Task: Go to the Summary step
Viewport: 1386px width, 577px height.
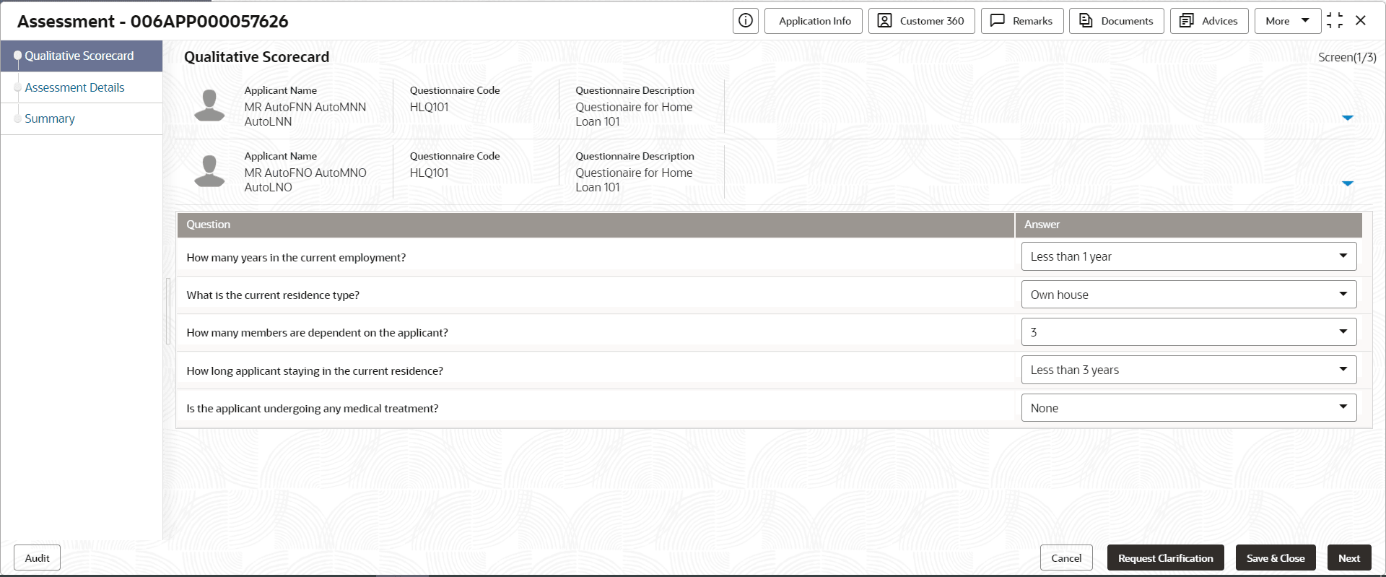Action: point(81,118)
